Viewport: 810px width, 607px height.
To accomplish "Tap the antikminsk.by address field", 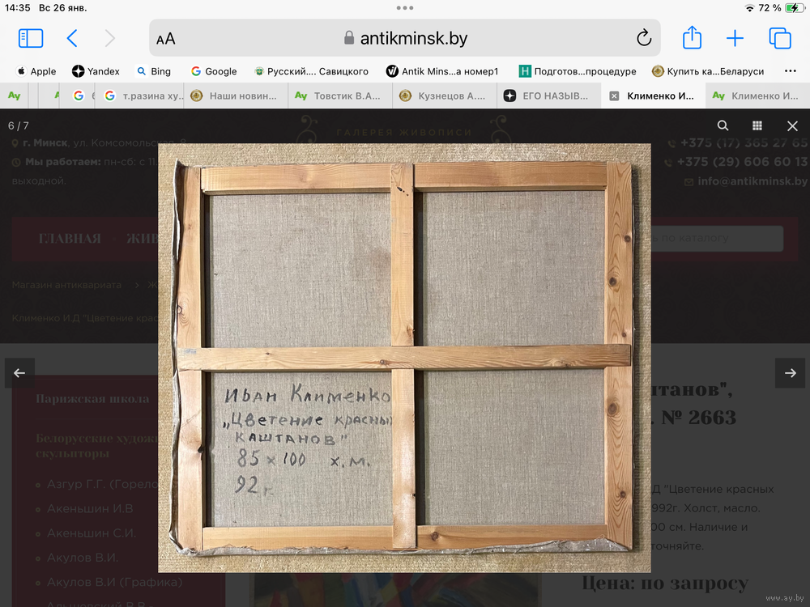I will pyautogui.click(x=405, y=38).
